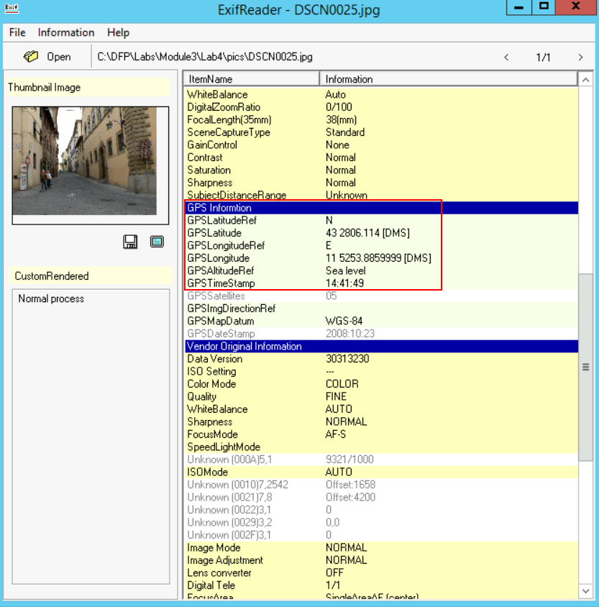Click the yellow folder Open icon

coord(31,57)
